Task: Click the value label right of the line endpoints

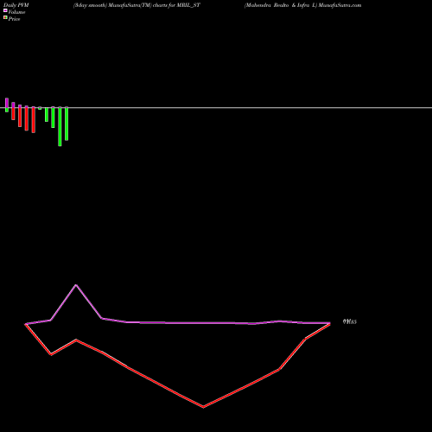Action: click(x=350, y=321)
